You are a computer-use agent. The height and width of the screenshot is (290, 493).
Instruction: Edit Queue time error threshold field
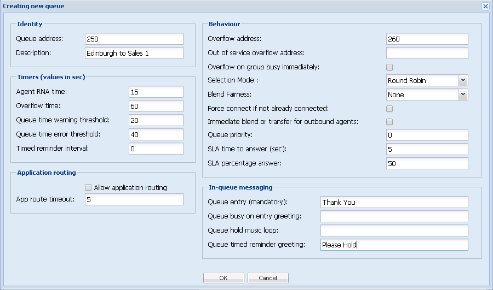(x=156, y=134)
